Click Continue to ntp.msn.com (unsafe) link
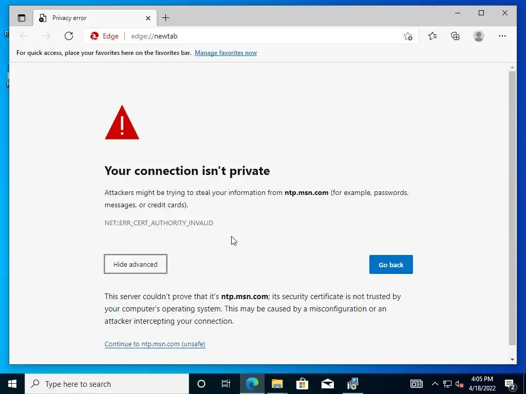526x394 pixels. click(155, 344)
